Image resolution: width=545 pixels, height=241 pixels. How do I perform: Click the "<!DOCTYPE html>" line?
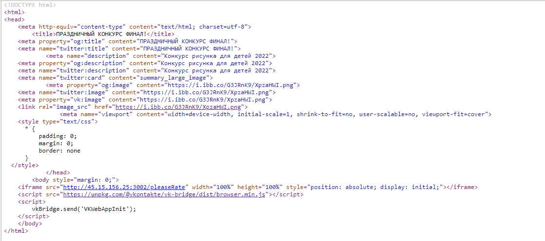pyautogui.click(x=30, y=5)
